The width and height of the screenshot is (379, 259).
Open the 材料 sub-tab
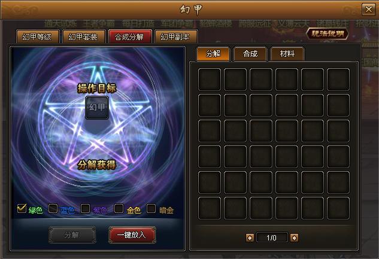pyautogui.click(x=287, y=54)
